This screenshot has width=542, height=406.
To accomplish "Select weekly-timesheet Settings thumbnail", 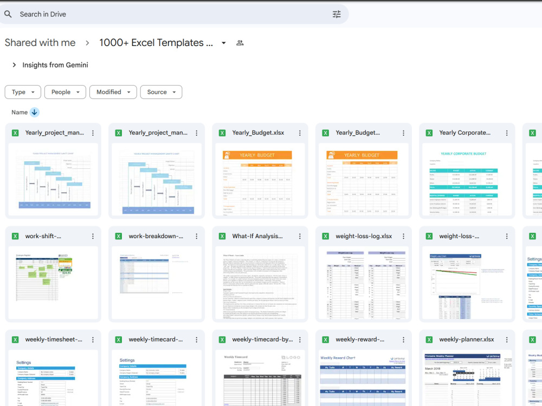I will (53, 378).
